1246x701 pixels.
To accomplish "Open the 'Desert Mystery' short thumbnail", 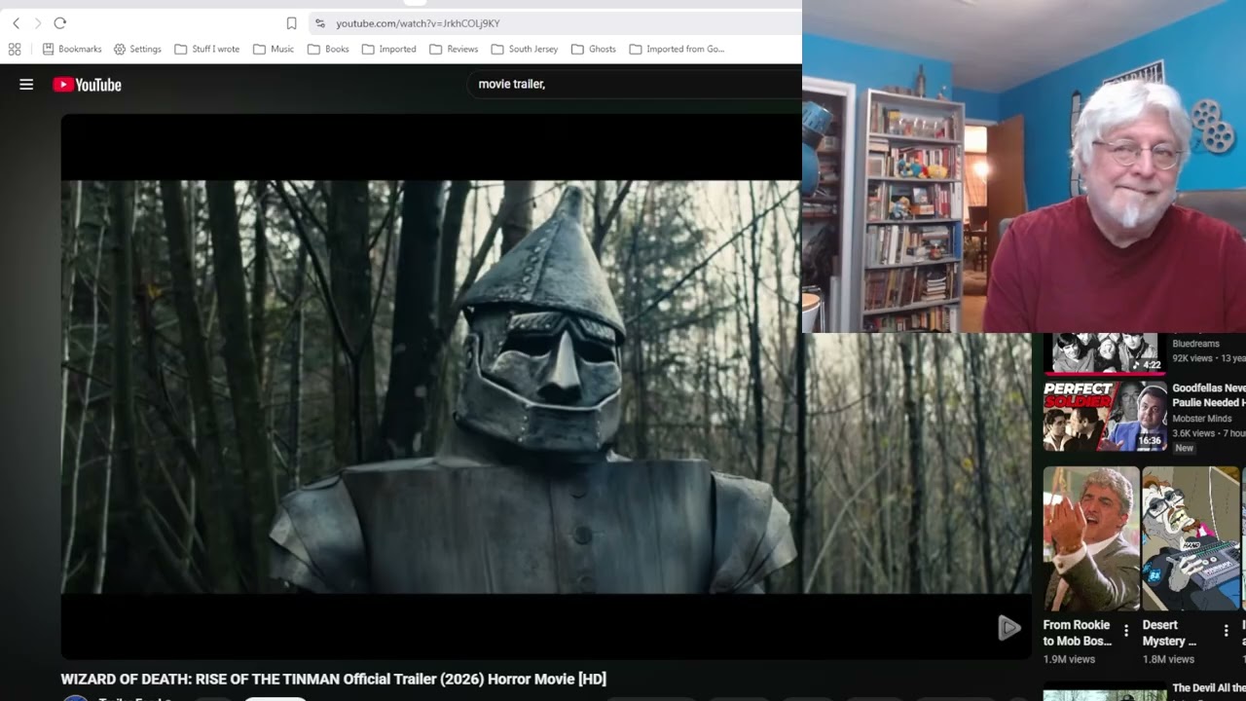I will pyautogui.click(x=1191, y=538).
